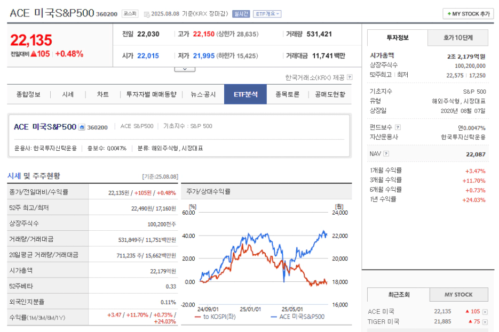Click the page heading ACE 미국S&P500
The image size is (499, 332).
click(x=52, y=13)
